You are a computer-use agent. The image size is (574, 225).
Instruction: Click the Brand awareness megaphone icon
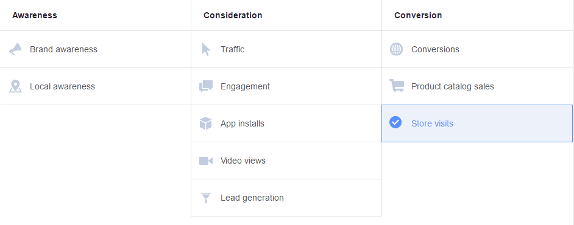tap(15, 49)
